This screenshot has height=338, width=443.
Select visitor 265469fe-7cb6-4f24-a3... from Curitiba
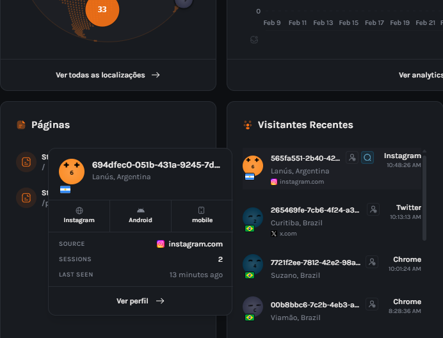coord(315,210)
